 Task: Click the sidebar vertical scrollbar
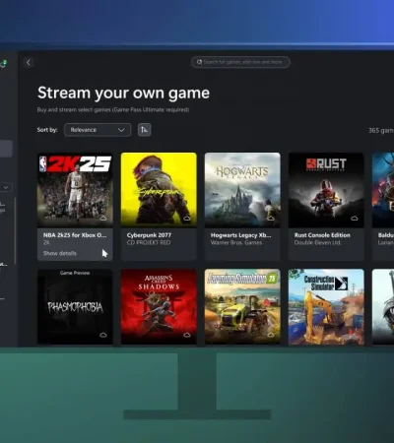point(15,230)
